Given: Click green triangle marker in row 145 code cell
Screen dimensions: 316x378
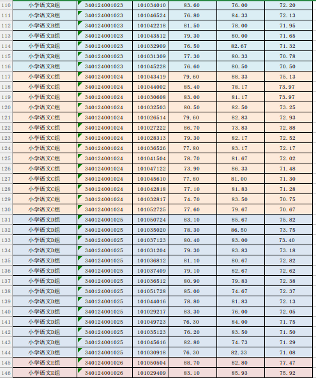Looking at the screenshot, I should click(80, 360).
